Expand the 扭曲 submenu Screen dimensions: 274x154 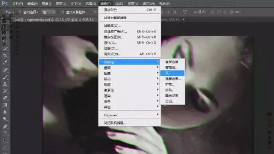(129, 73)
